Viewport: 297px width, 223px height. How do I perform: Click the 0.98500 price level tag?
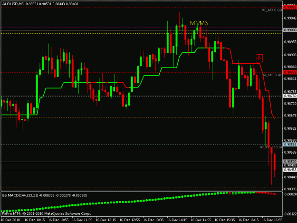pyautogui.click(x=290, y=162)
